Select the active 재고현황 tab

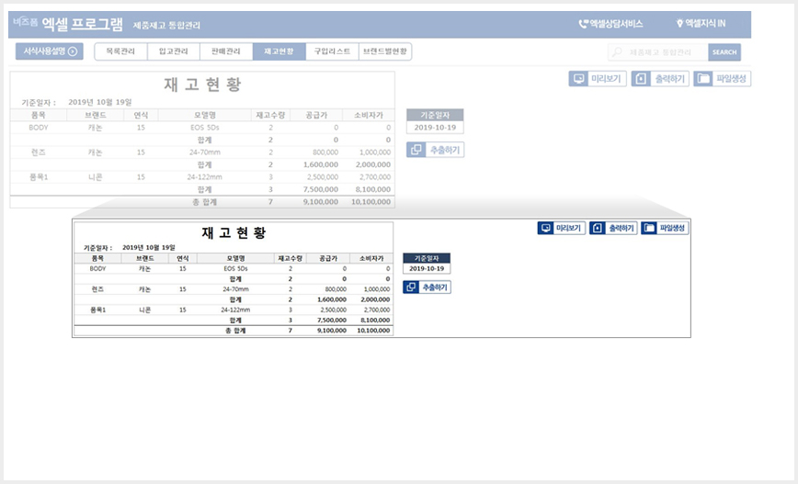(279, 51)
